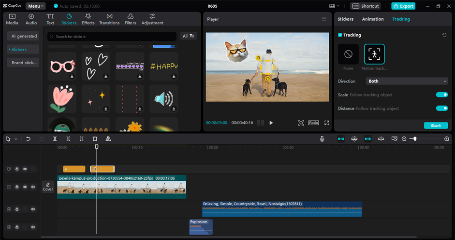Select the #HAPPY sticker
This screenshot has width=455, height=240.
[163, 66]
